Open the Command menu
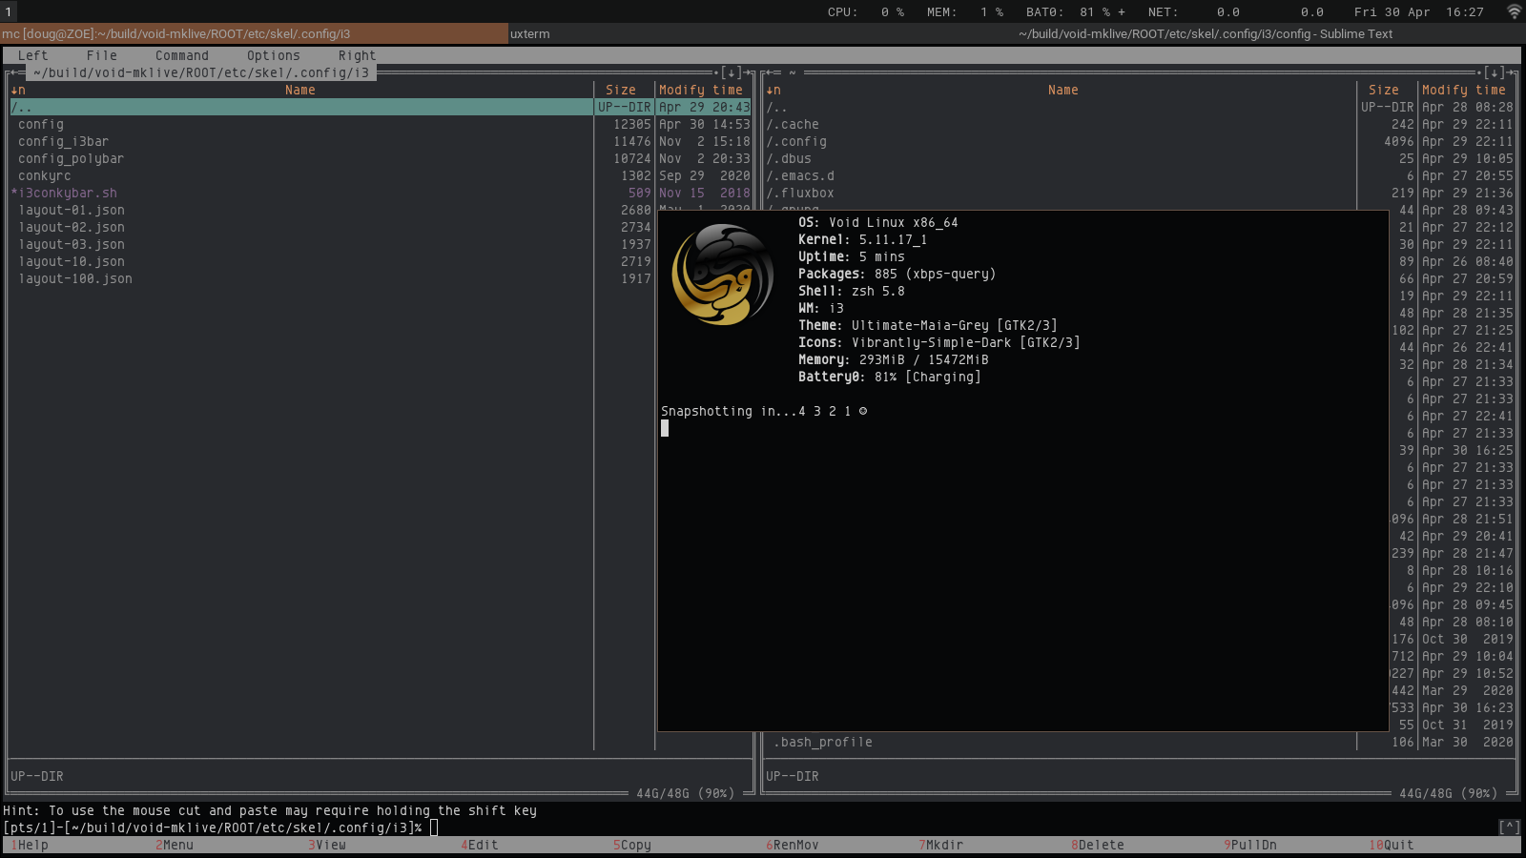Screen dimensions: 1526x858 pos(181,55)
